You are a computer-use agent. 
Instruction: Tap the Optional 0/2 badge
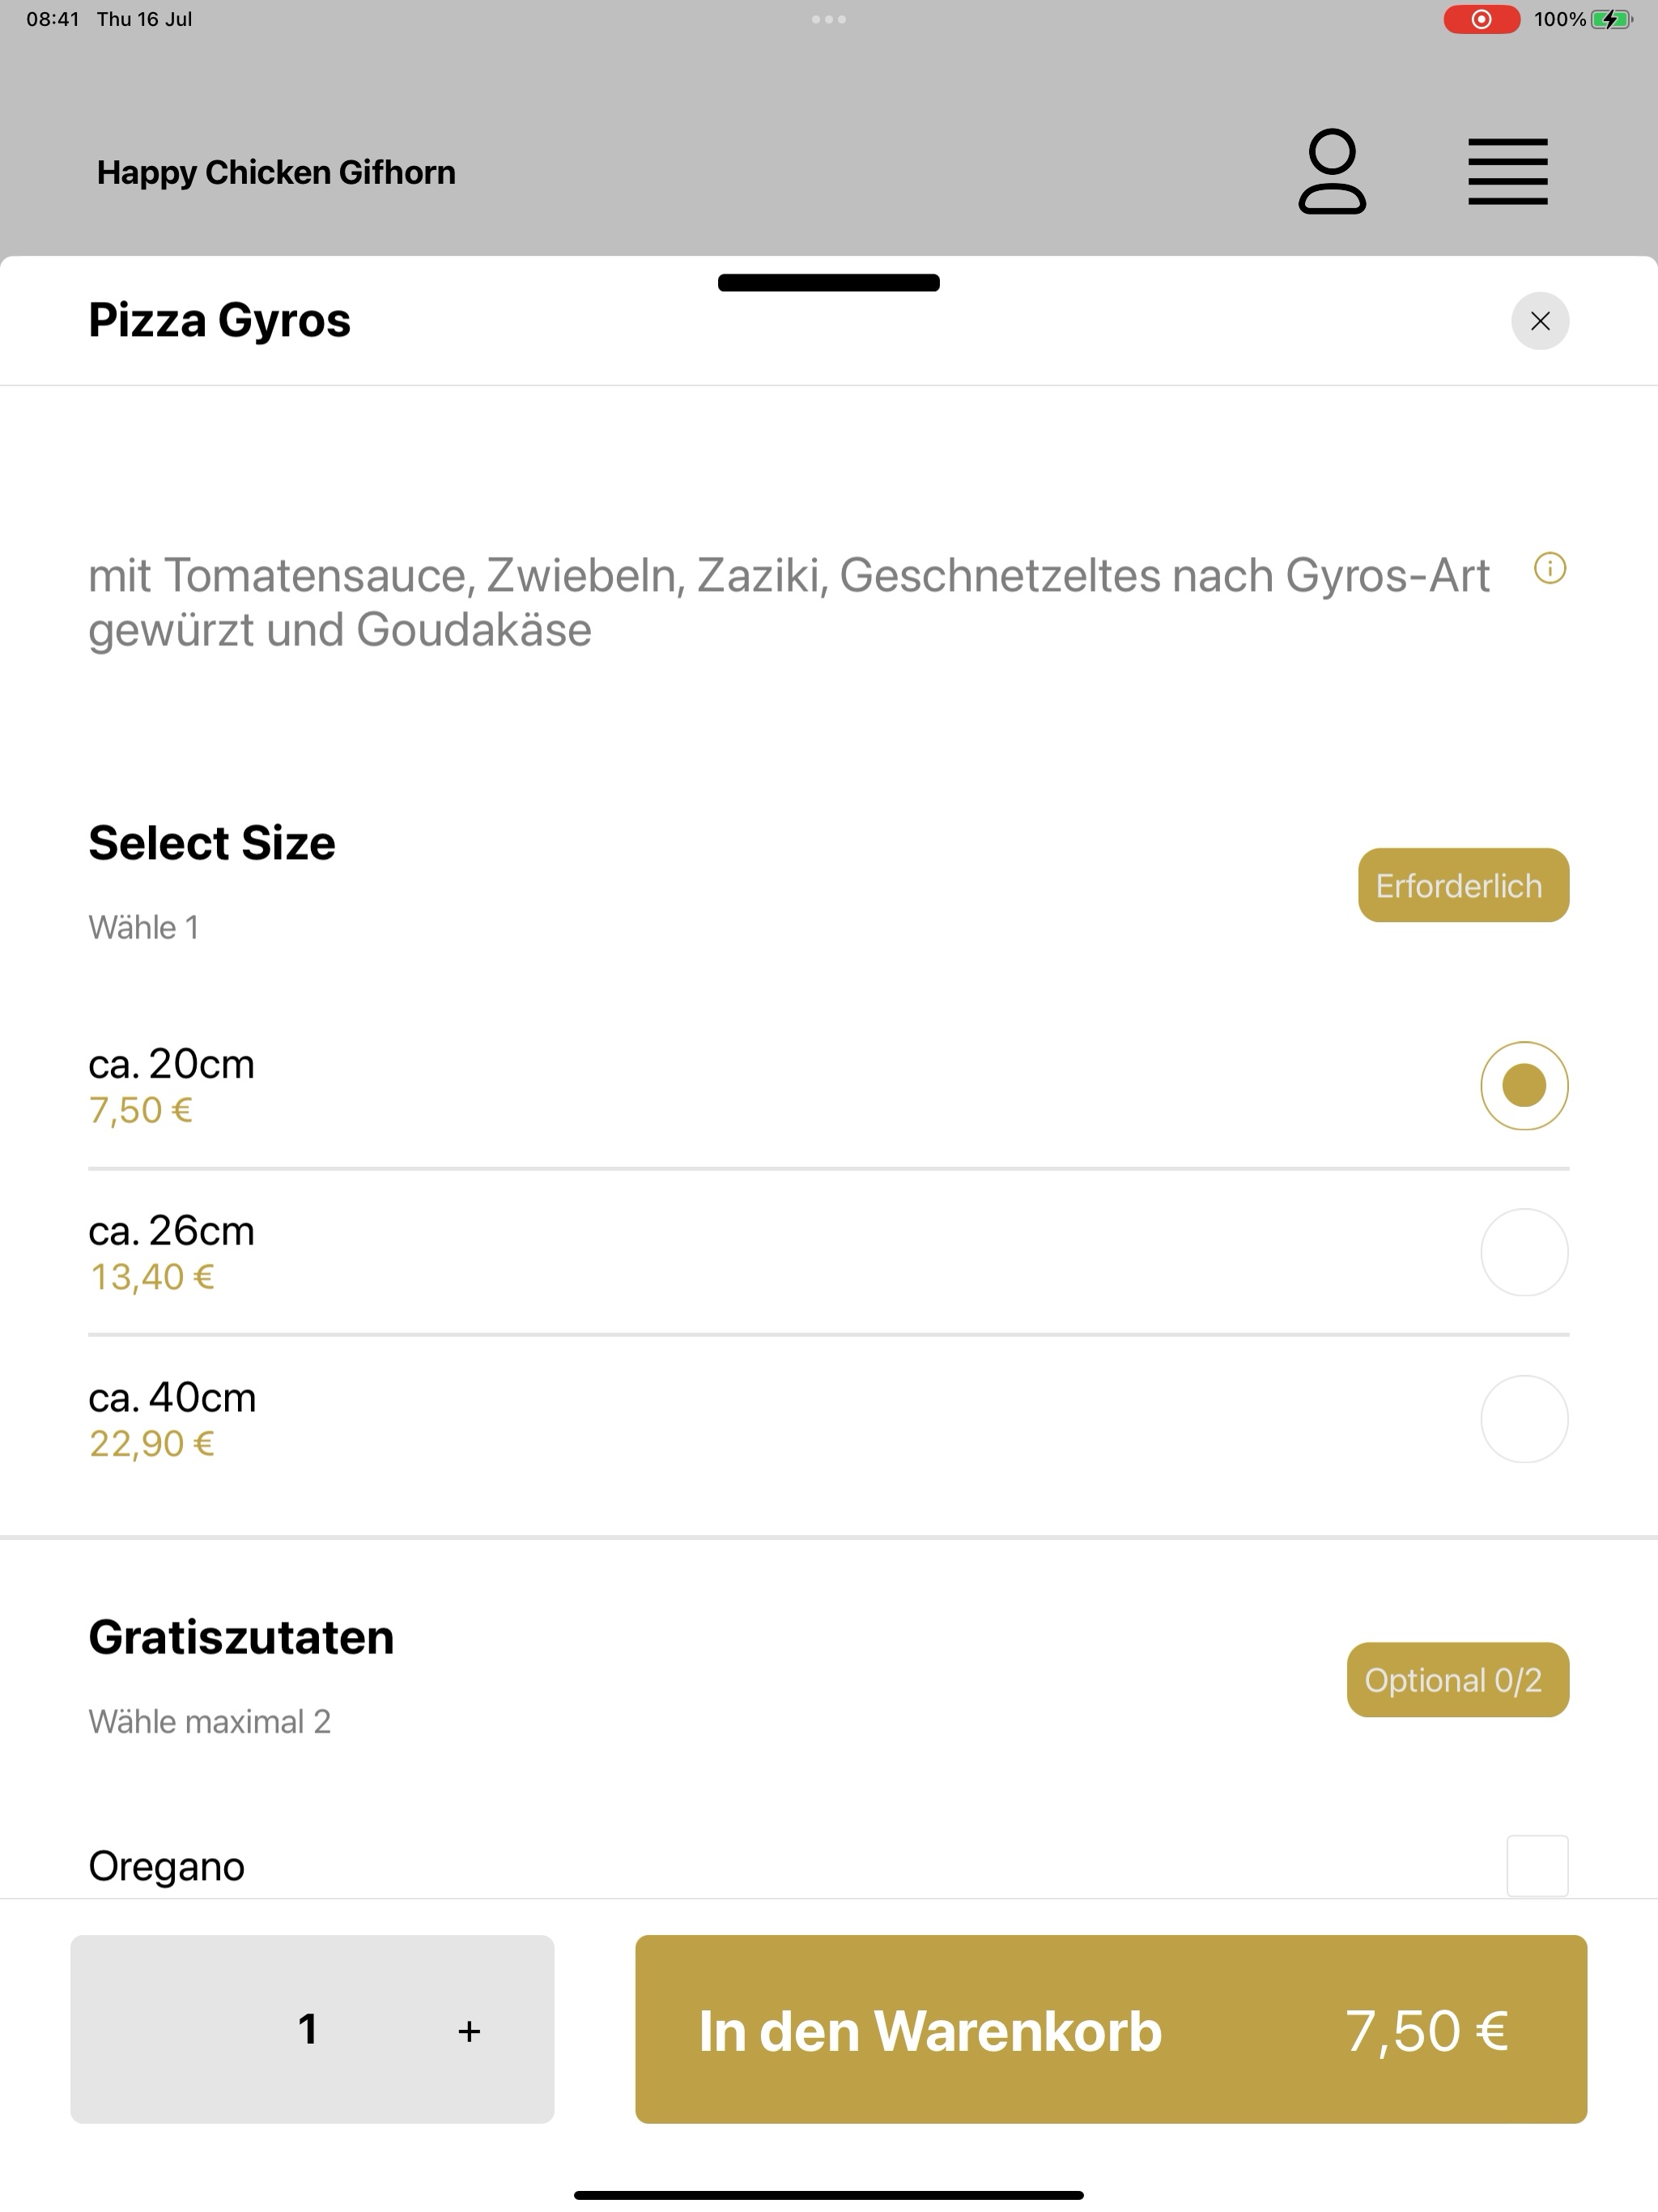[x=1457, y=1680]
